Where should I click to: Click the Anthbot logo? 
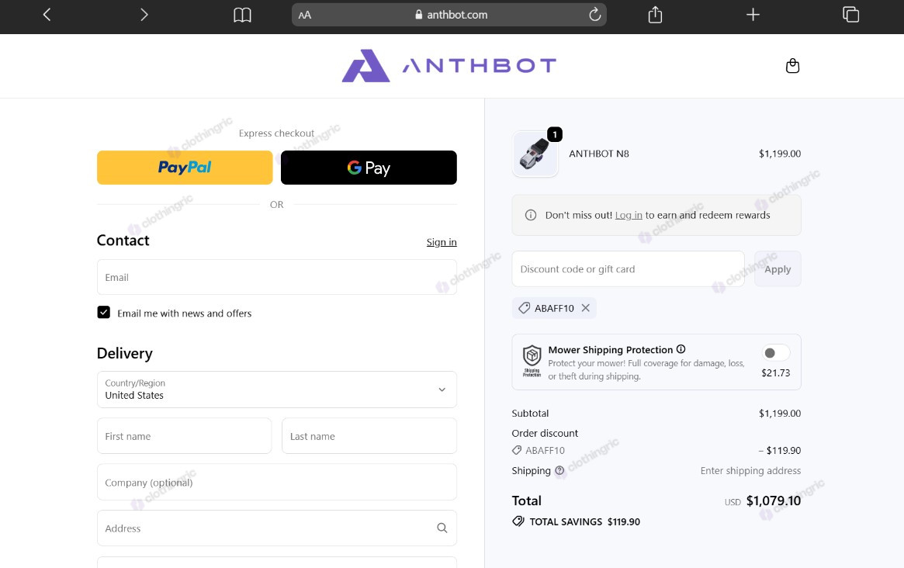[x=449, y=66]
